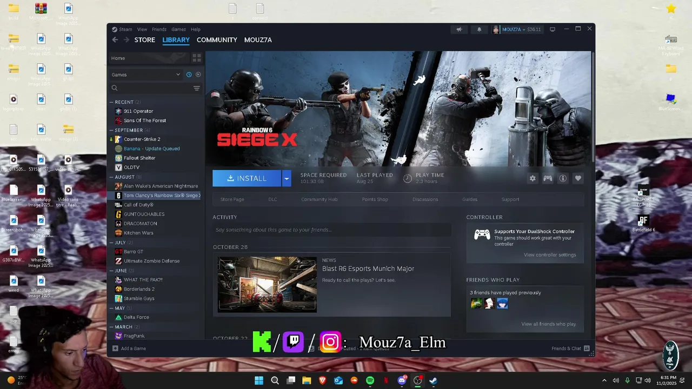Open the Steam announcements megaphone icon
692x389 pixels.
click(x=459, y=30)
